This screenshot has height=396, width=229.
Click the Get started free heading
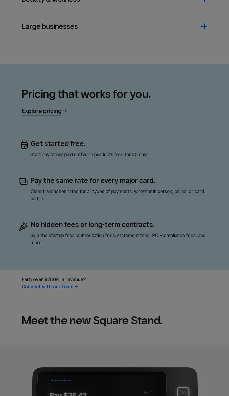[x=58, y=144]
